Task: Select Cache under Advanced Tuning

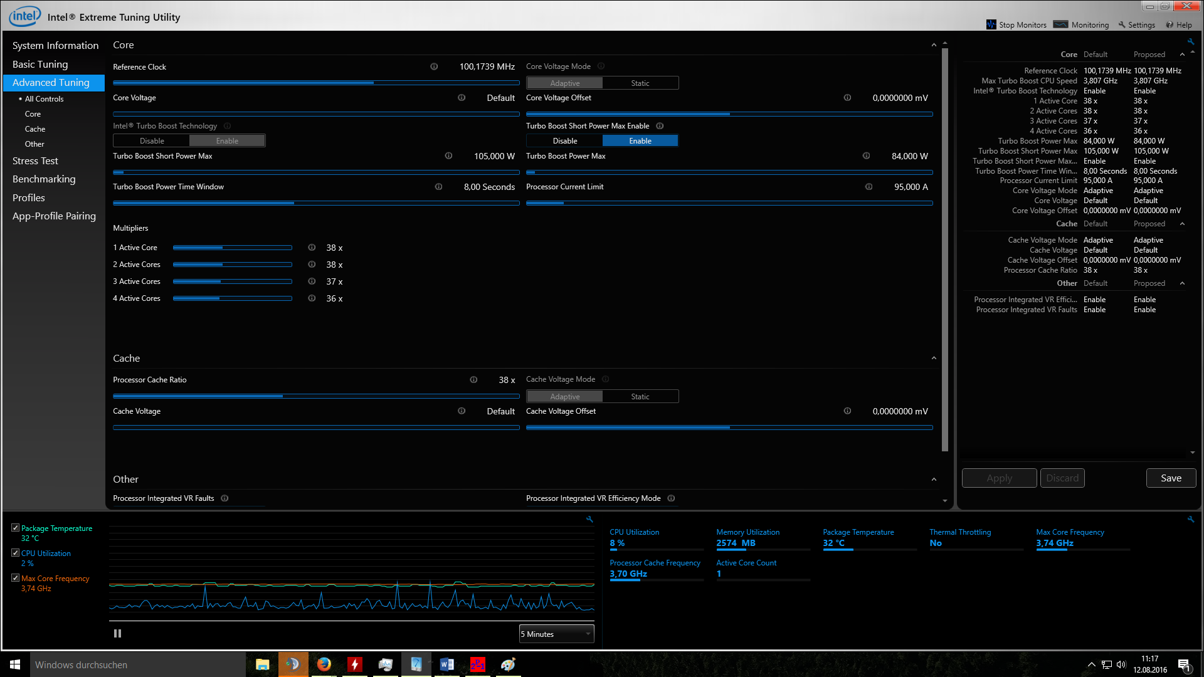Action: (35, 129)
